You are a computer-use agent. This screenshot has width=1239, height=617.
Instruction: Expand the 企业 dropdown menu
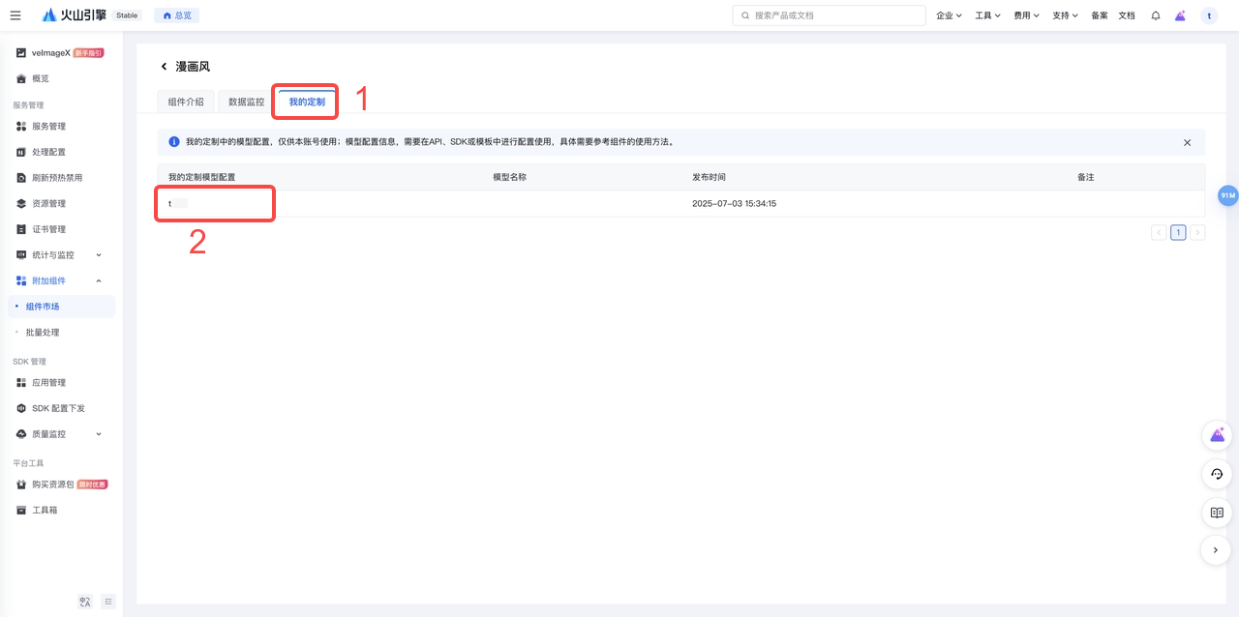949,15
